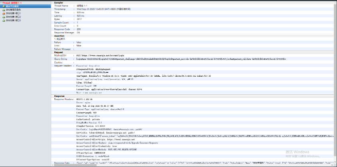Image resolution: width=337 pixels, height=167 pixels.
Task: Click the Bytes value 2917
Action: tap(79, 19)
